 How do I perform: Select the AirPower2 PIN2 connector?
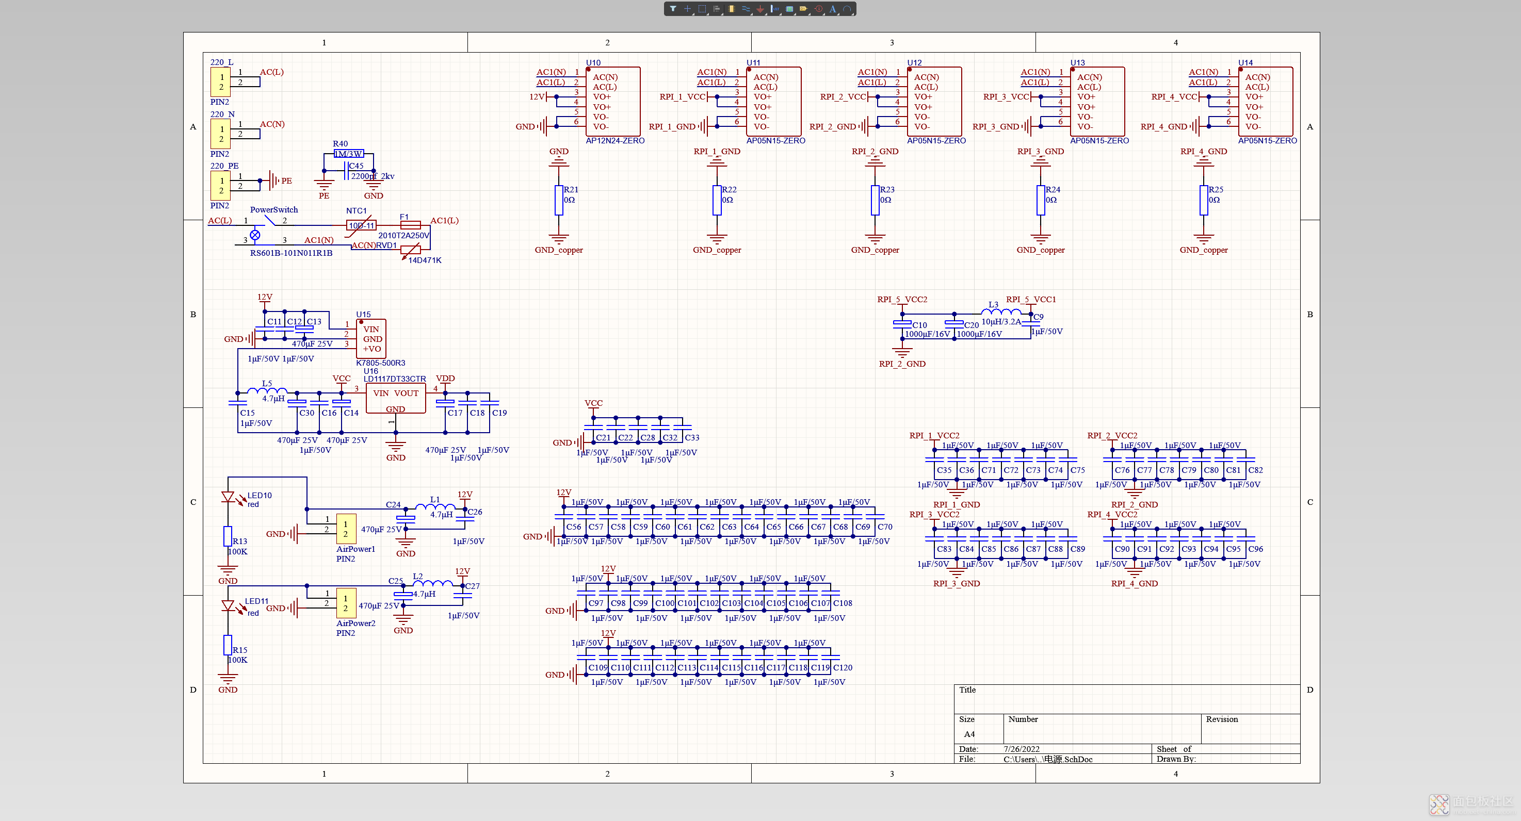pos(346,603)
